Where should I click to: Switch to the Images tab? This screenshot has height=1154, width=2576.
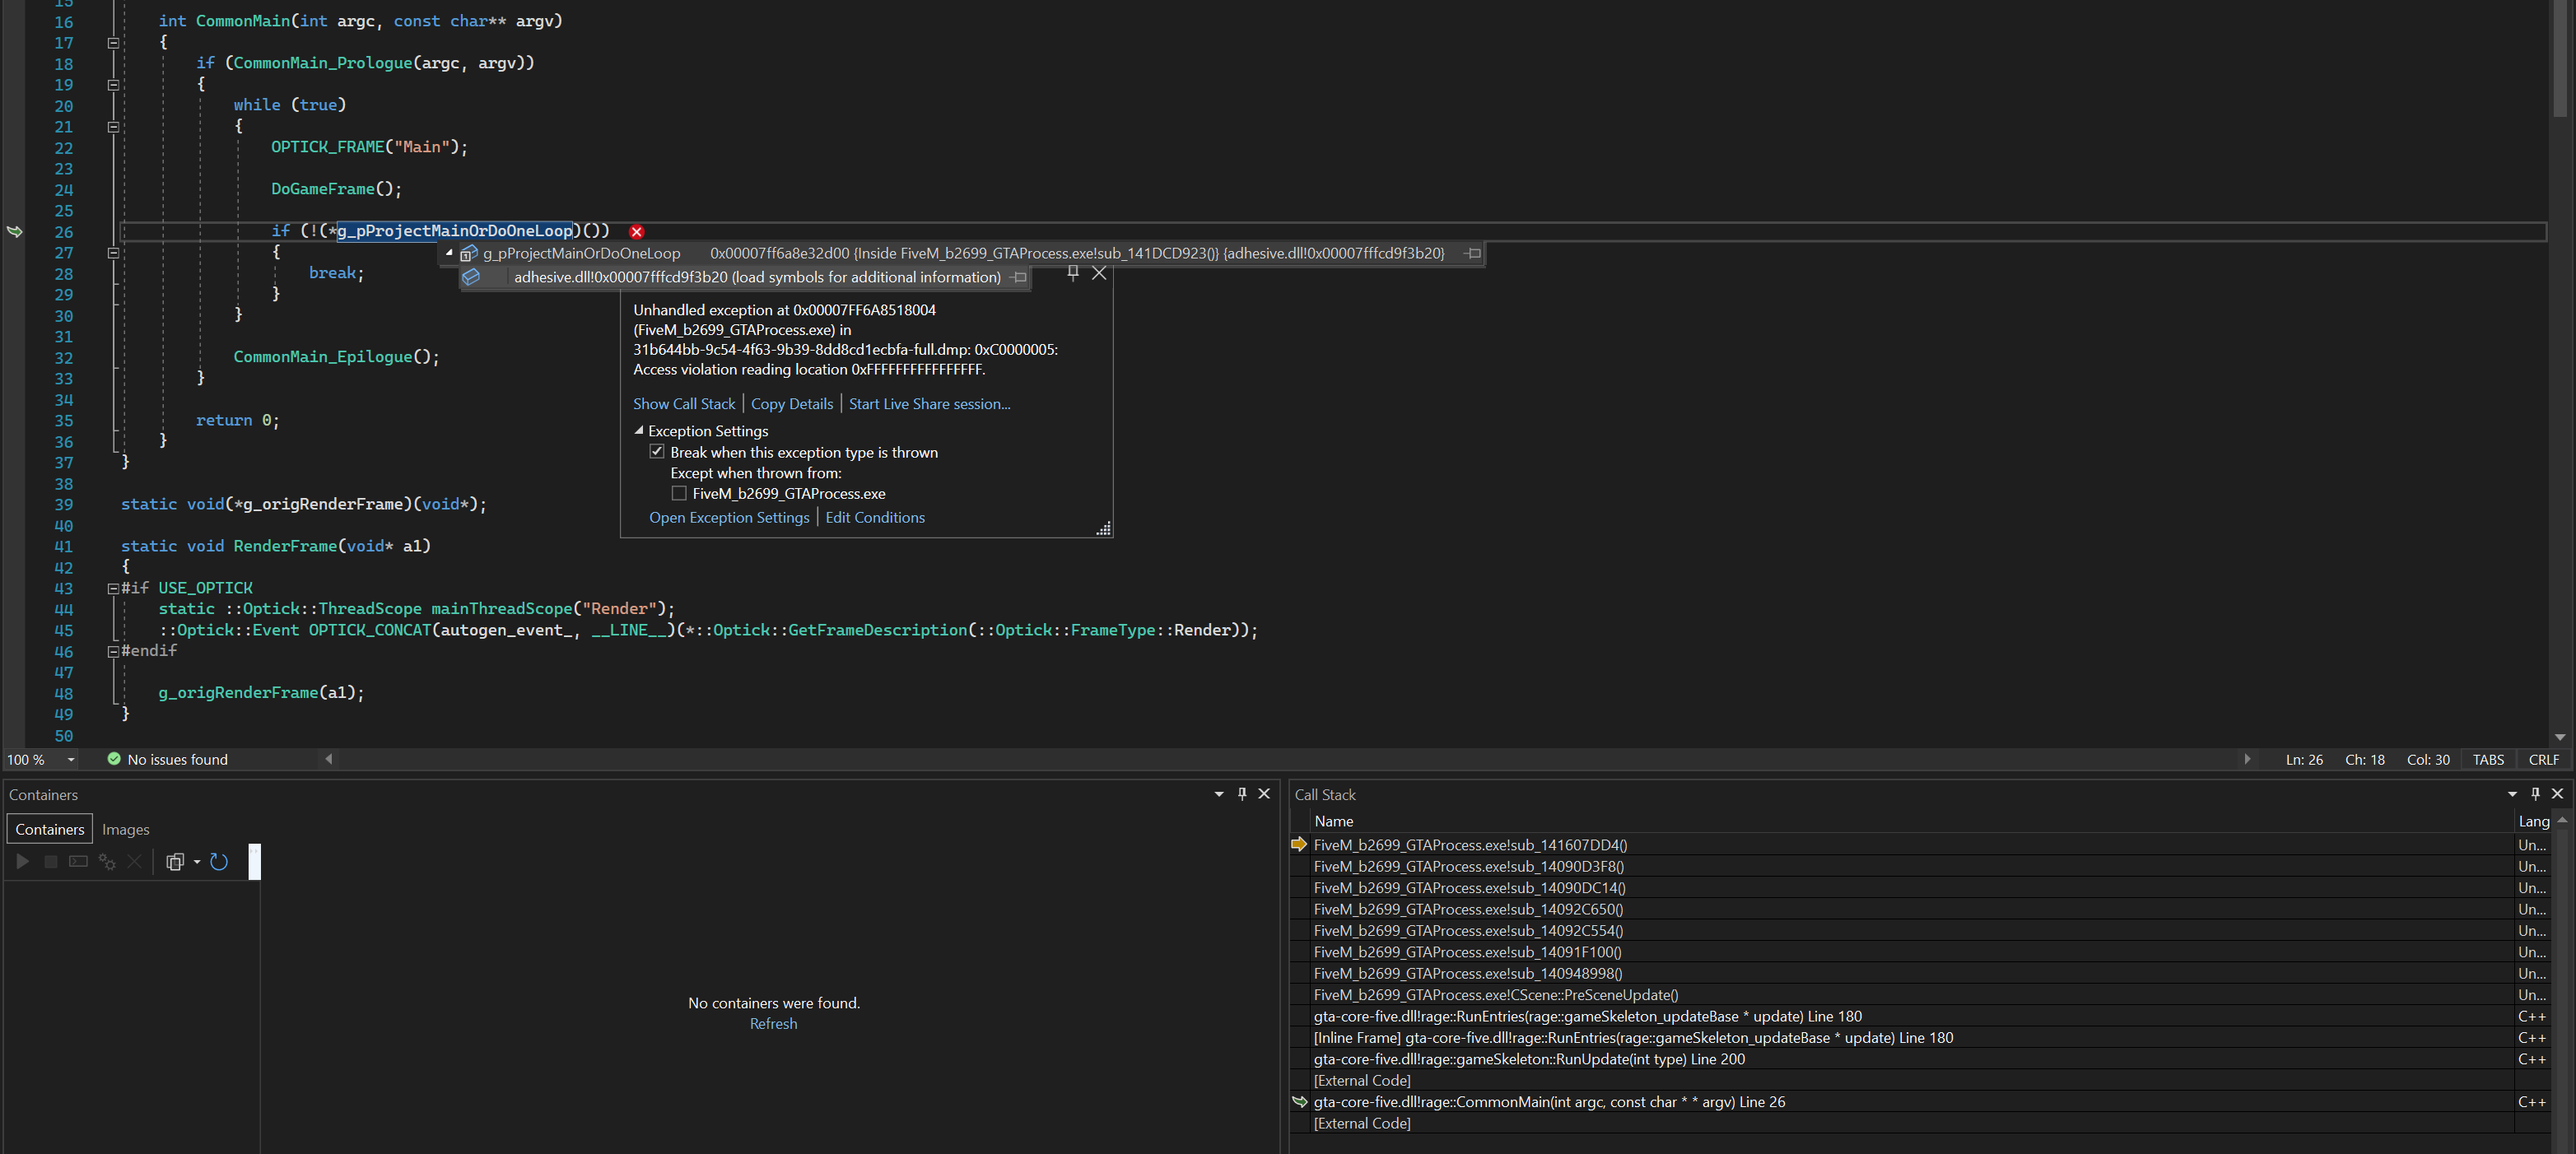coord(126,829)
